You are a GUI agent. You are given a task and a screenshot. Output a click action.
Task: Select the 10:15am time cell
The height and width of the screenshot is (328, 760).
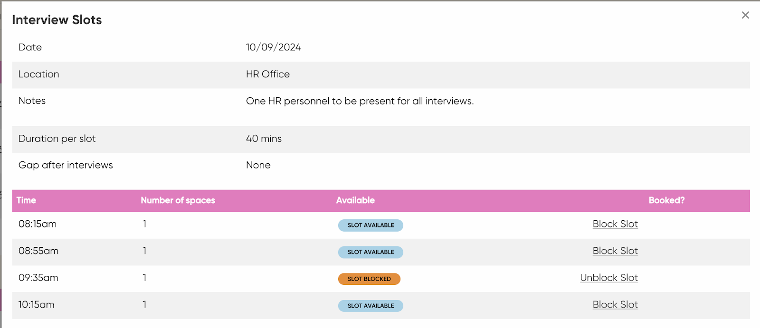tap(37, 305)
